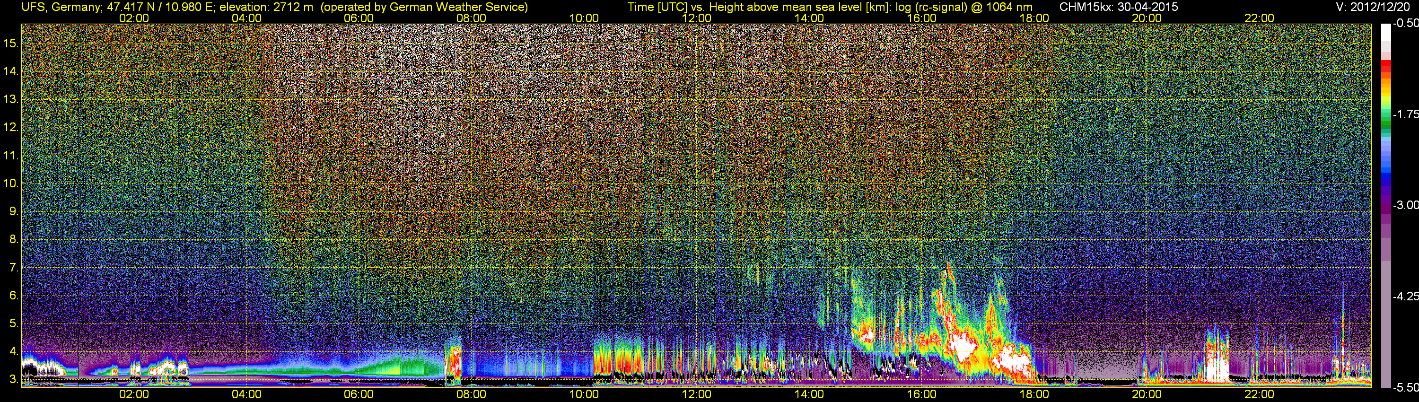Click "04:00" on the top time axis
Screen dimensions: 1419x402
[x=246, y=18]
